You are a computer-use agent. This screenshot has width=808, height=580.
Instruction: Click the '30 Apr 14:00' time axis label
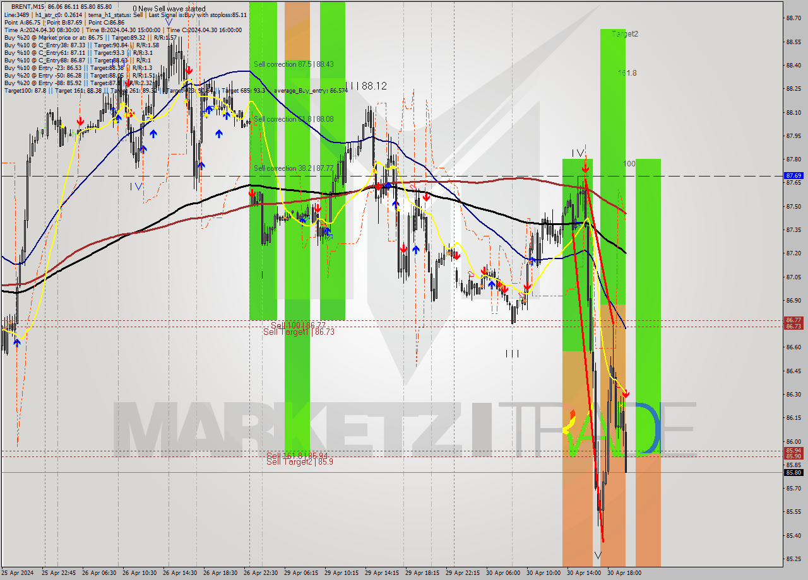[584, 573]
